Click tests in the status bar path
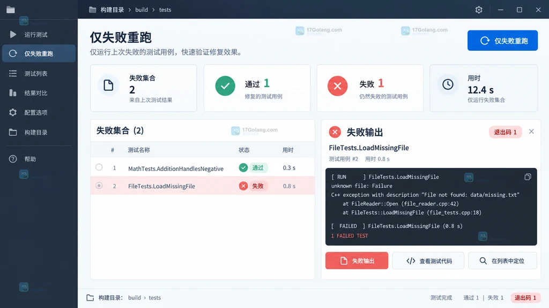Screen dimensions: 549x308 (x=155, y=297)
